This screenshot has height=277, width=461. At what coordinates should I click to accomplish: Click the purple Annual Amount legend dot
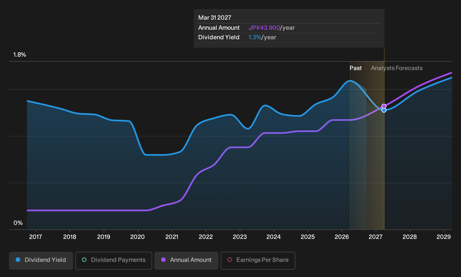[163, 260]
